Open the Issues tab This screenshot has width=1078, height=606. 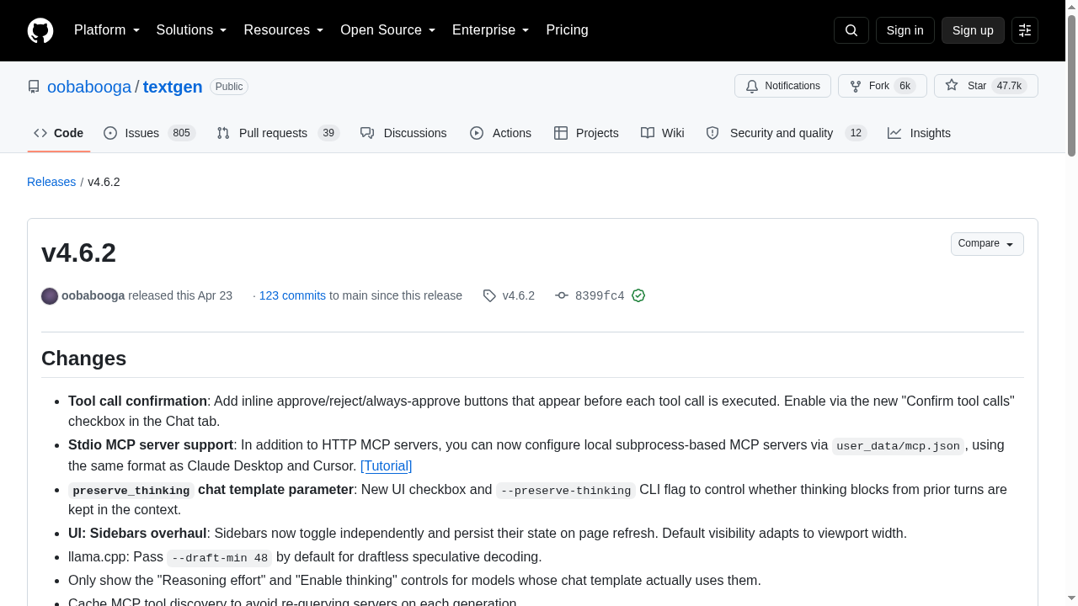[x=150, y=133]
